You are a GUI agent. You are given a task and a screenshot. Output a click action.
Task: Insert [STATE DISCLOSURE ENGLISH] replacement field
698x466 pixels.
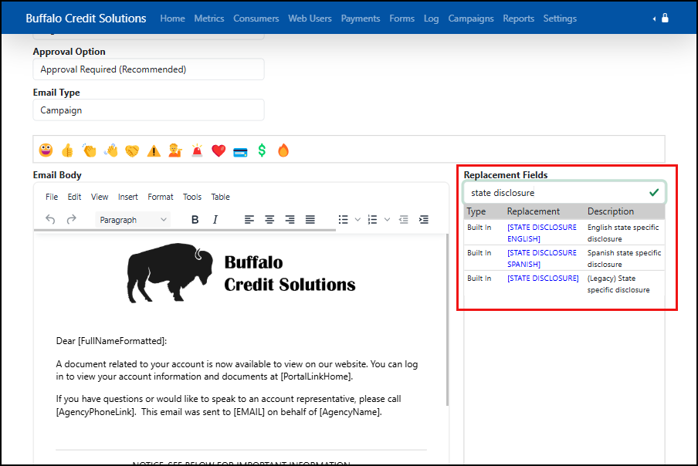(x=542, y=232)
